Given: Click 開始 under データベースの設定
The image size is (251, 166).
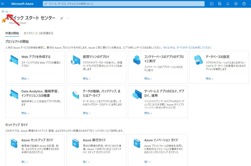Looking at the screenshot, I should tap(209, 79).
